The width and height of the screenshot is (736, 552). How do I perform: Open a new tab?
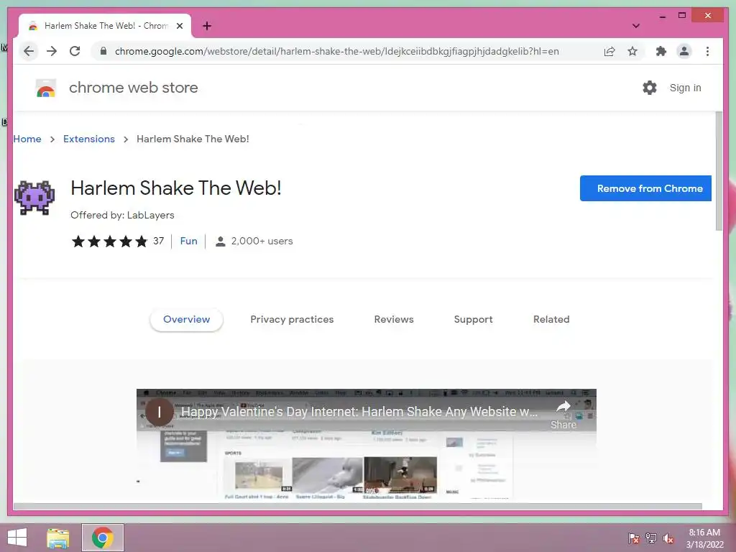(207, 26)
